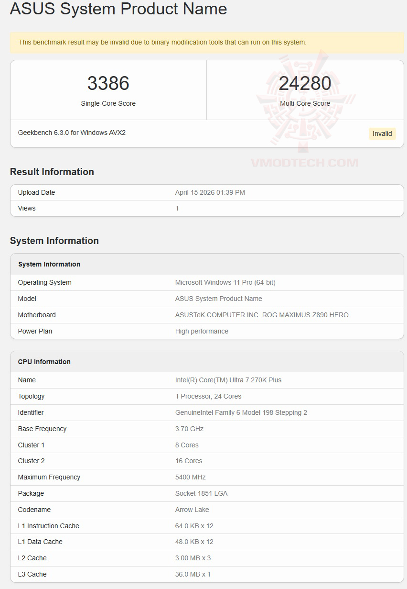
Task: Select the 3.00 MB x 3 value
Action: 193,558
